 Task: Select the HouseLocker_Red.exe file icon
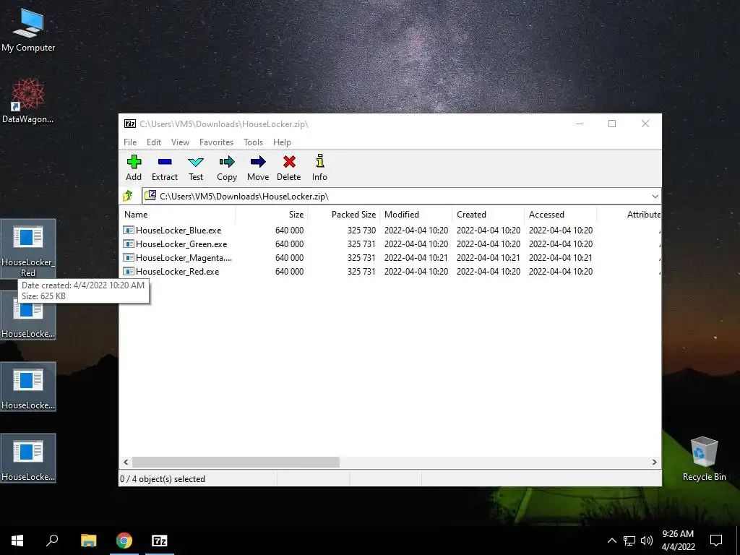[x=128, y=272]
